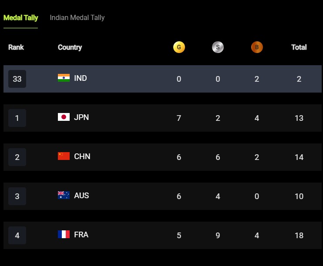Image resolution: width=323 pixels, height=266 pixels.
Task: Click the China flag icon
Action: click(x=64, y=156)
